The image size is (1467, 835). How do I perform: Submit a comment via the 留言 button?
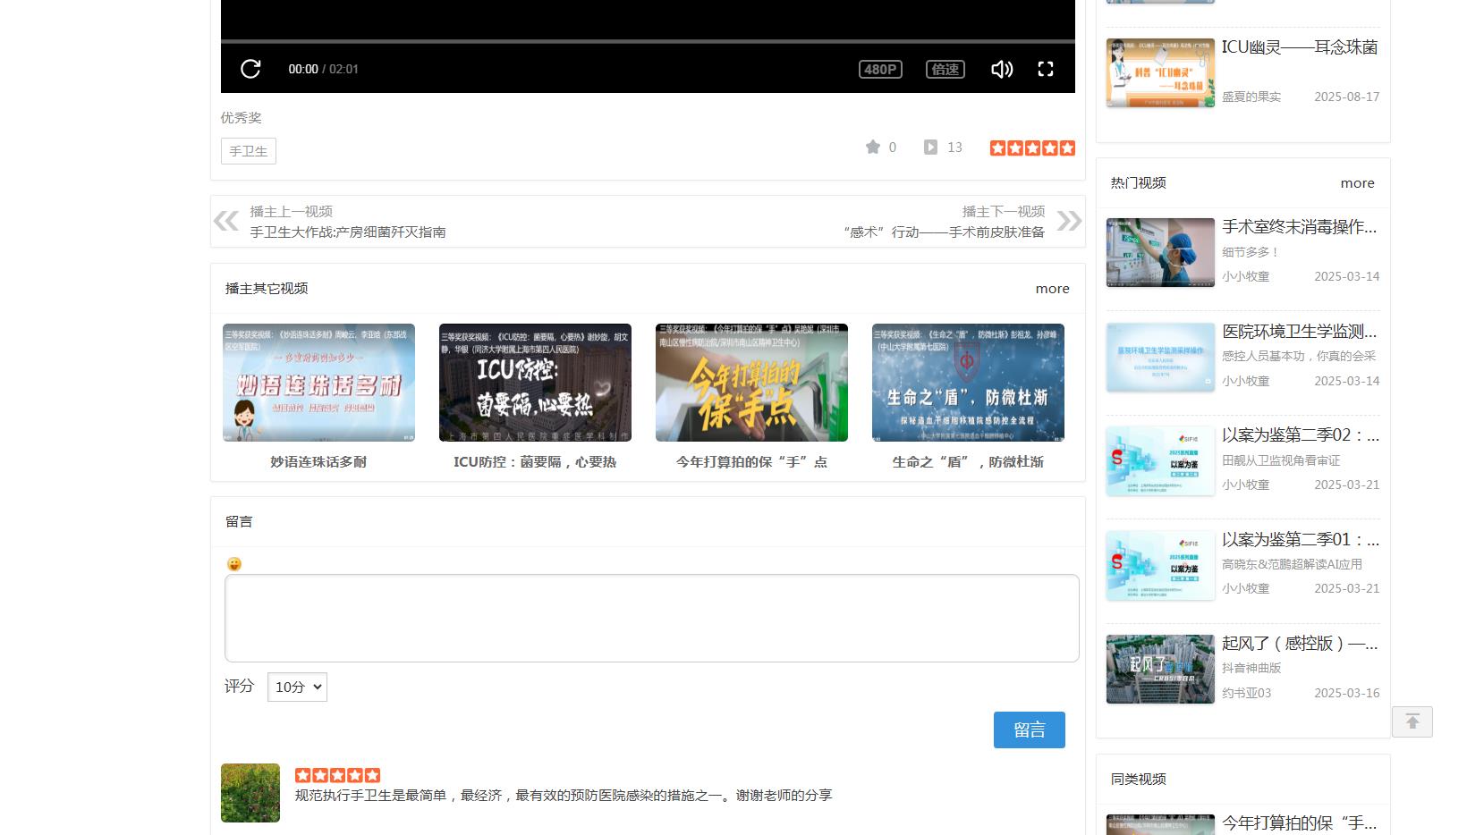[1029, 730]
